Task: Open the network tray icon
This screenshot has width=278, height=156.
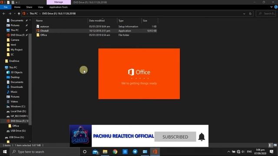Action: click(x=238, y=152)
